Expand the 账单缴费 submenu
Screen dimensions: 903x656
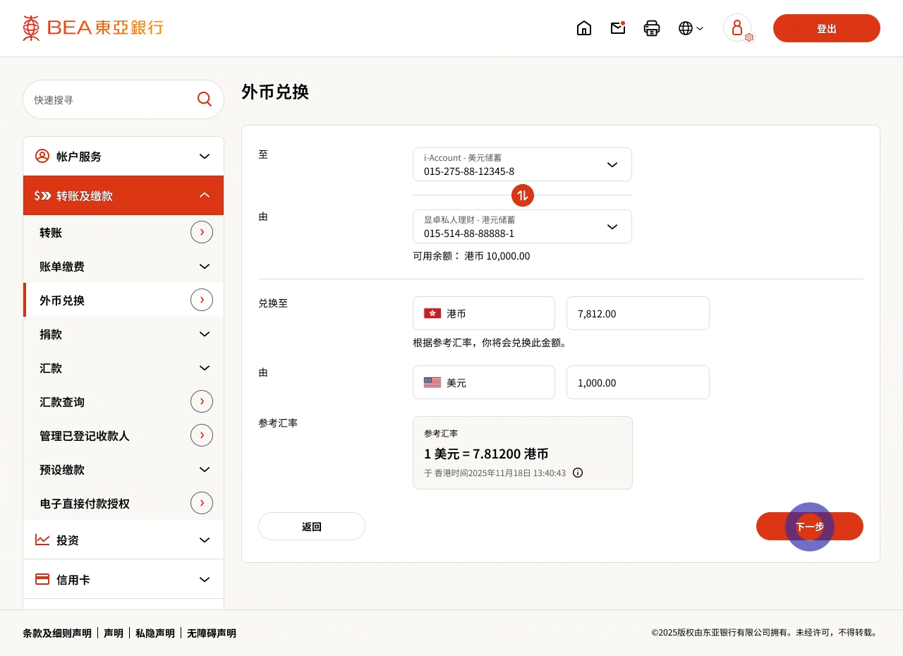tap(123, 267)
